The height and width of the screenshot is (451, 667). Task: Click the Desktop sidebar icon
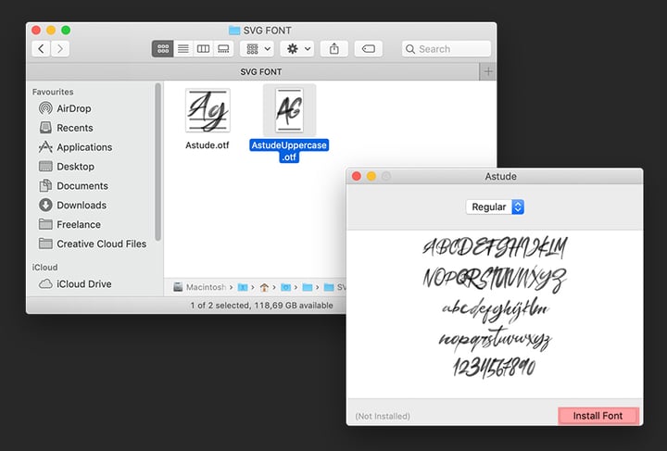coord(45,166)
